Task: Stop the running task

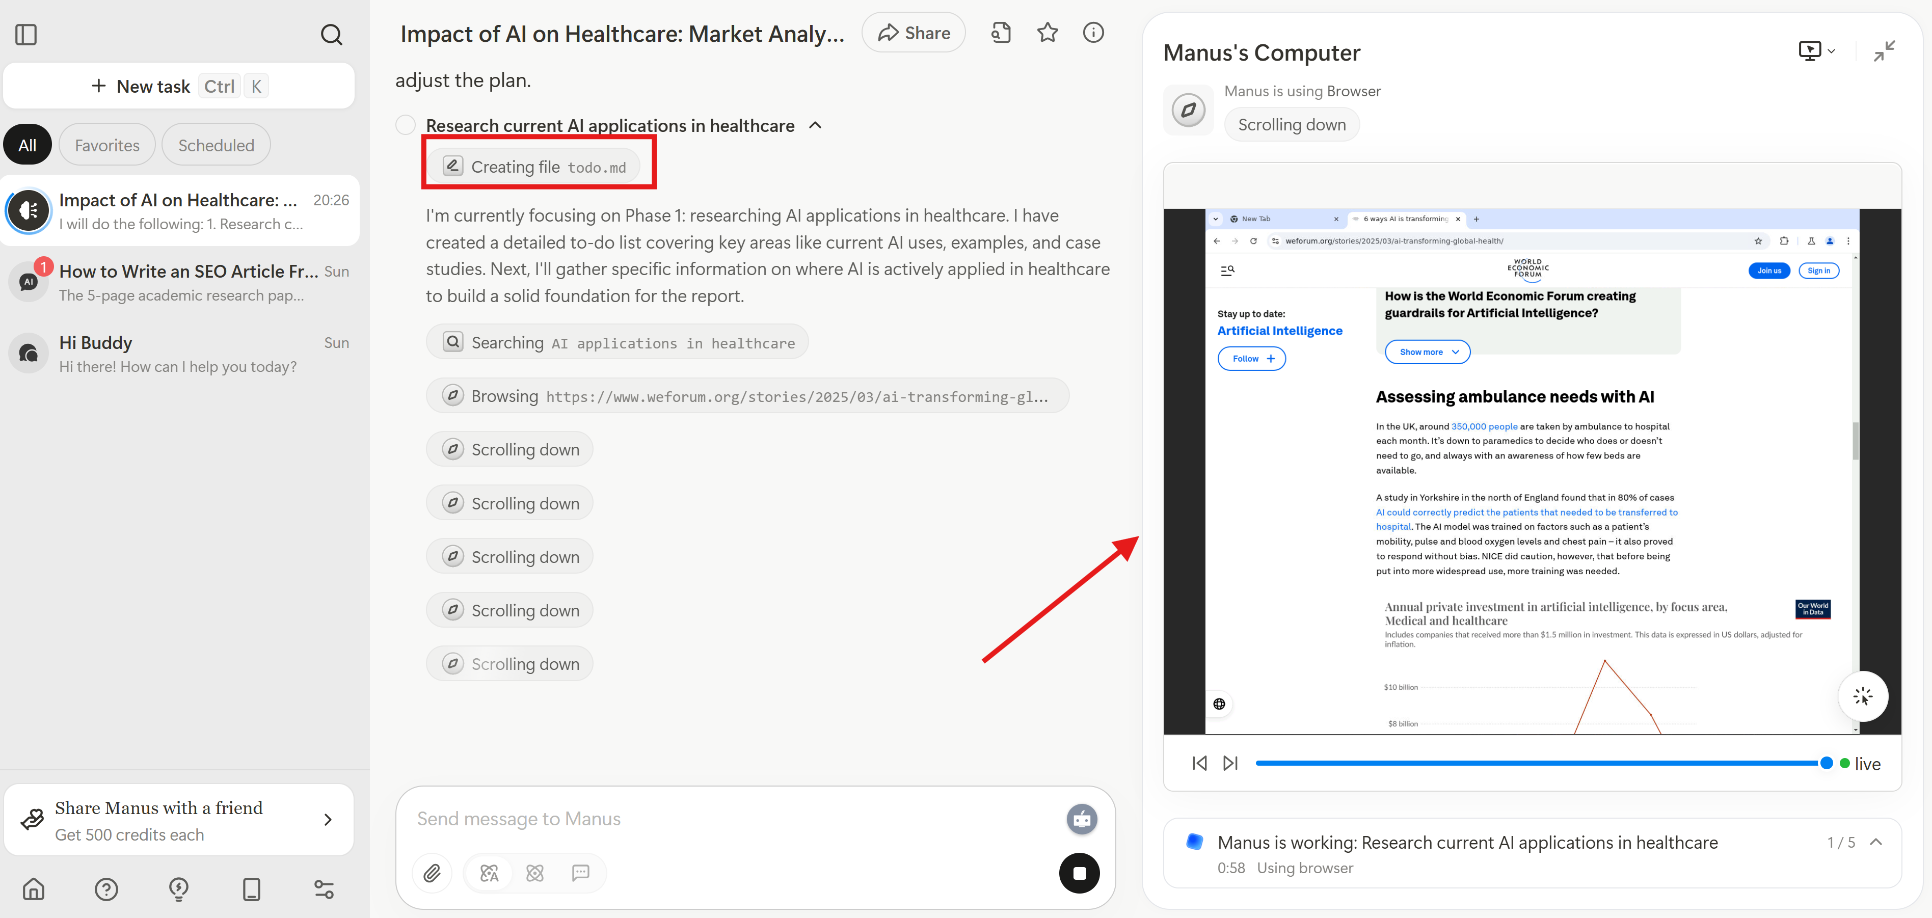Action: [1079, 873]
